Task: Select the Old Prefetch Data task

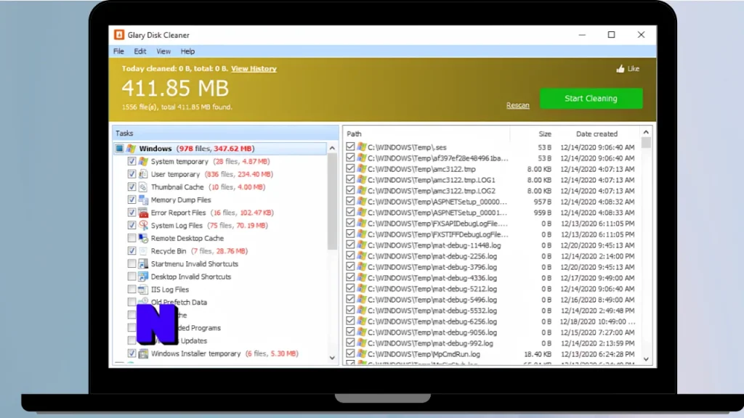Action: [179, 302]
